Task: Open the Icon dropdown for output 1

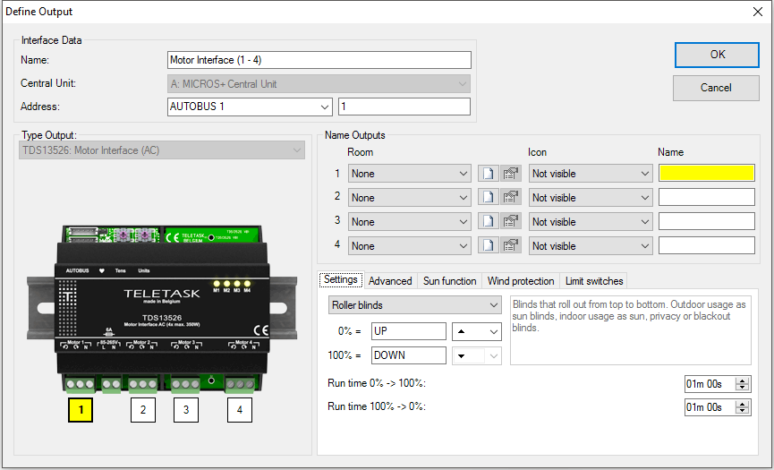Action: click(x=590, y=174)
